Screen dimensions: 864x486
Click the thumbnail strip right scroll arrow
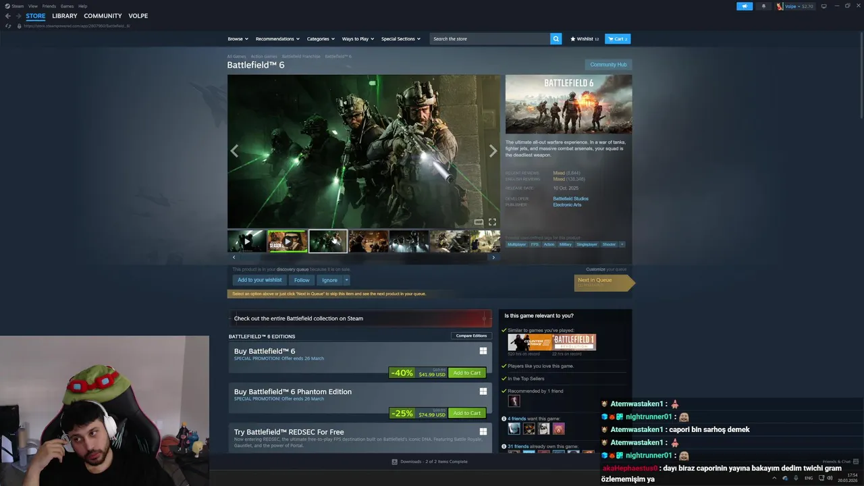pos(493,257)
